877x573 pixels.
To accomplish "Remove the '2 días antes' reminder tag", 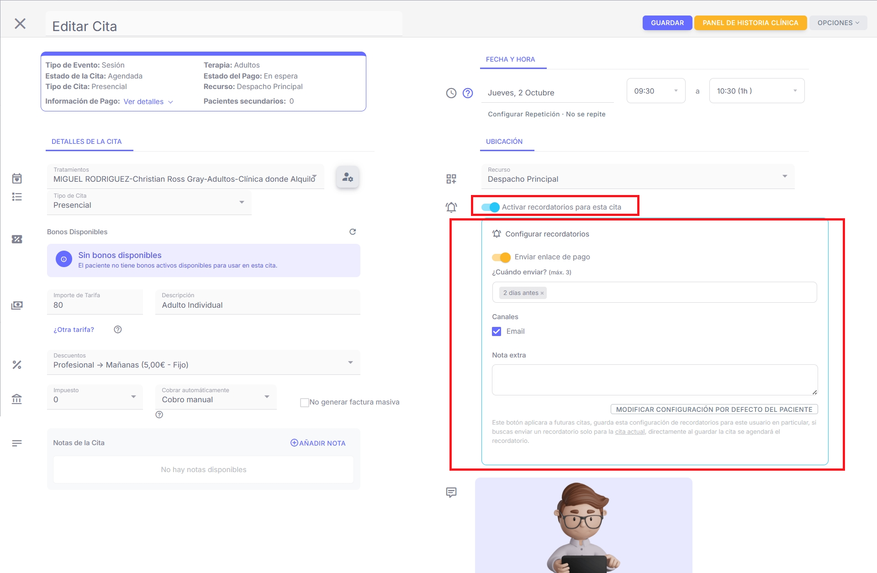I will point(542,293).
